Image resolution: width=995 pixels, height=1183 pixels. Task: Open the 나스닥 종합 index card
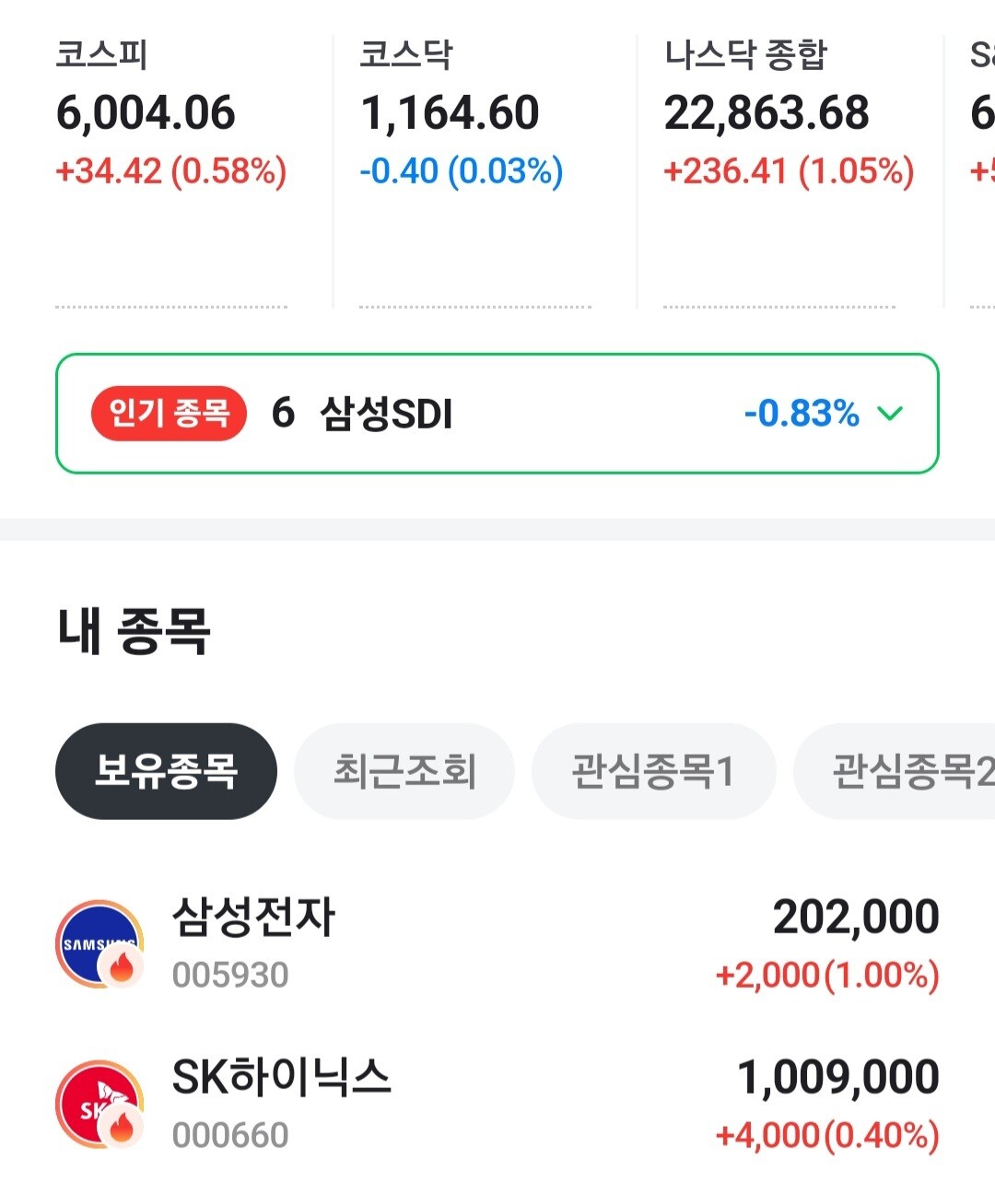click(x=788, y=138)
